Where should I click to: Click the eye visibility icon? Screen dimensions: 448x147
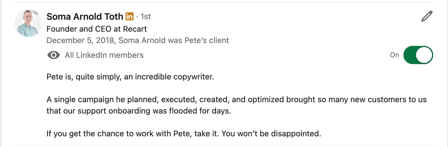pyautogui.click(x=53, y=55)
